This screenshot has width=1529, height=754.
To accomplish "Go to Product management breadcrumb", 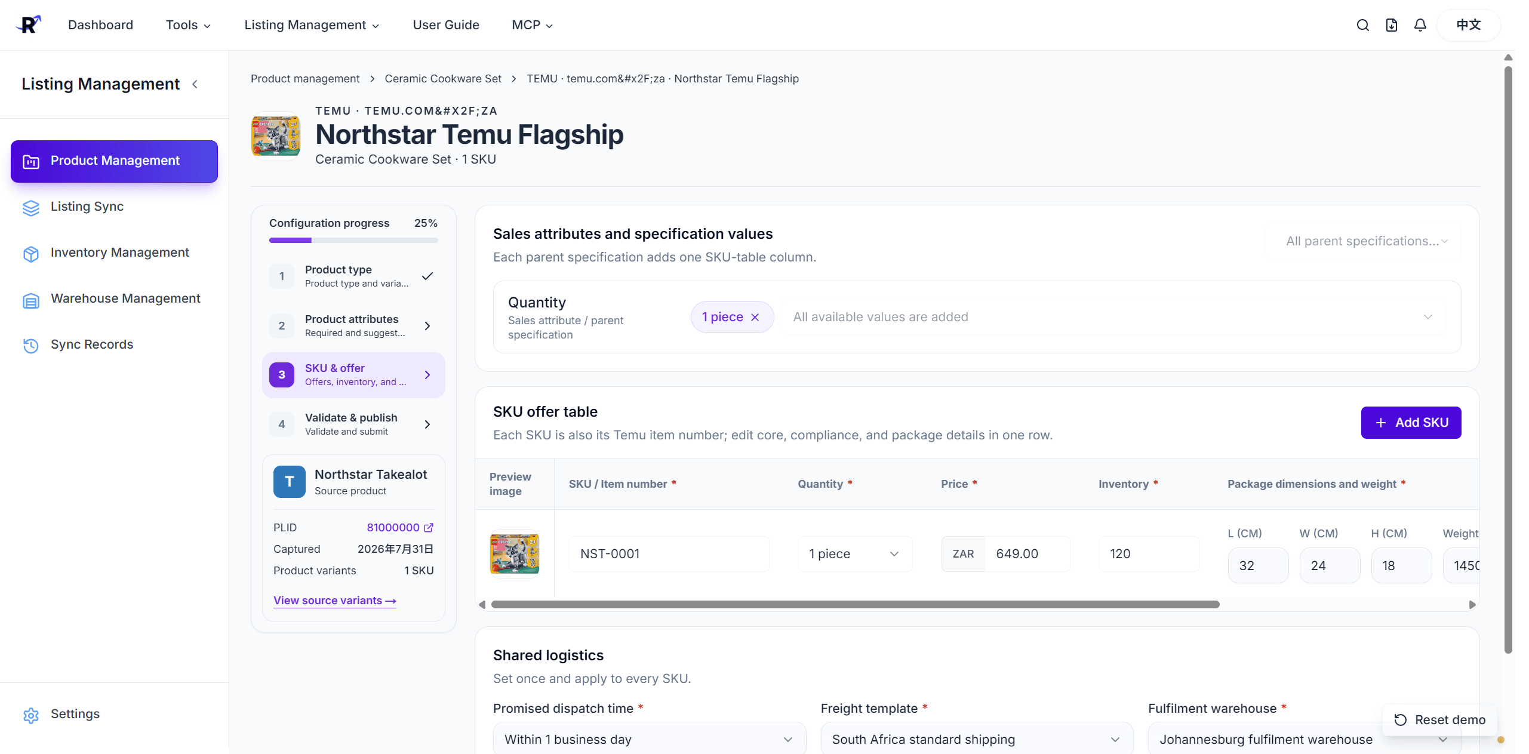I will pos(305,79).
